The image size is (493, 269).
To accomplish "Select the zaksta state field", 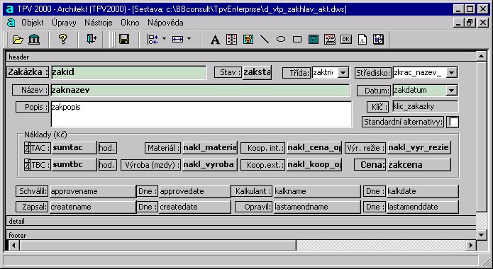I will 257,72.
